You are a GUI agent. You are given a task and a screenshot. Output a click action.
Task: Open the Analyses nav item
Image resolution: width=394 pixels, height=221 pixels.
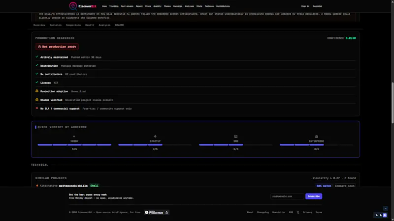click(x=189, y=6)
